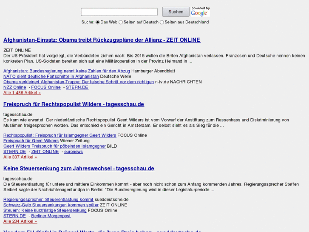This screenshot has width=309, height=232.
Task: Follow STERN.DE link under Wilders story
Action: coord(14,152)
